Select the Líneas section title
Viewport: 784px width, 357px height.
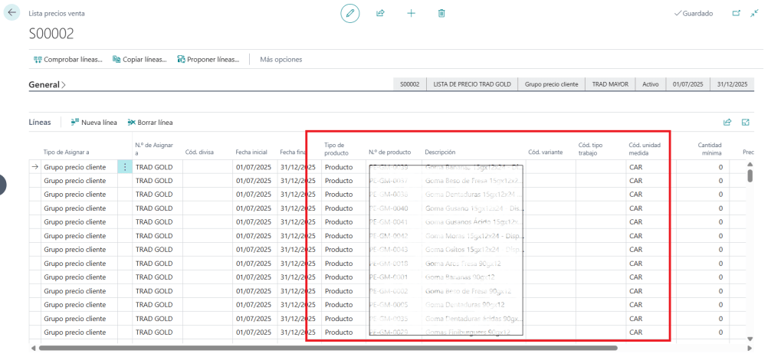tap(40, 122)
